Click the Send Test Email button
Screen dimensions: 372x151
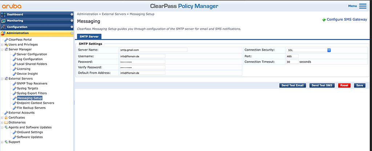(292, 85)
